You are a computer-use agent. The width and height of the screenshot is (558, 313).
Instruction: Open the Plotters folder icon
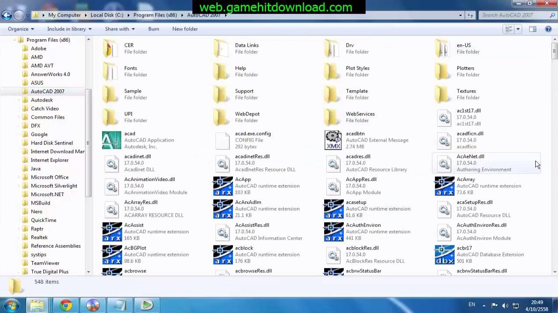(x=443, y=71)
